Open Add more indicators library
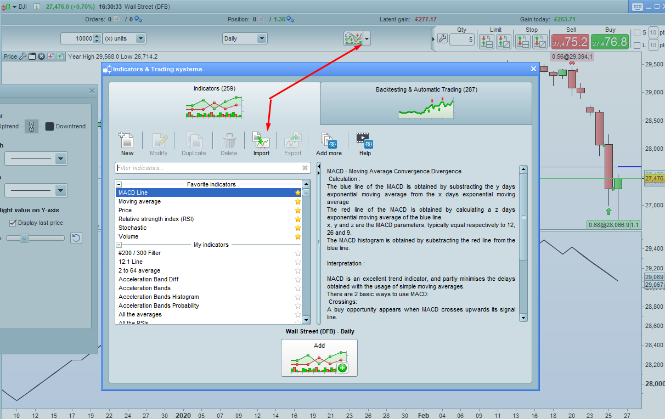665x419 pixels. [x=329, y=144]
